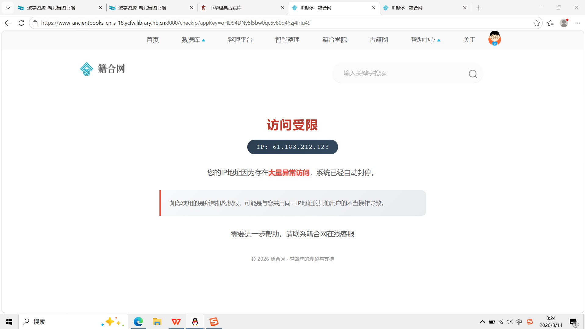Open Microsoft Edge from taskbar
585x329 pixels.
(x=138, y=322)
